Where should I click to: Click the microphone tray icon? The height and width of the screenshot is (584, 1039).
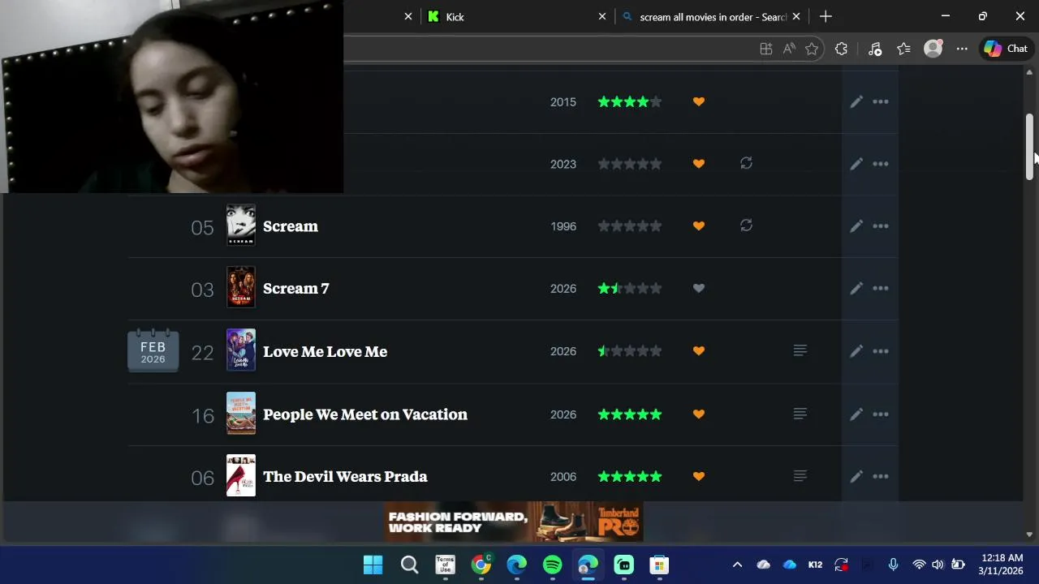click(893, 565)
